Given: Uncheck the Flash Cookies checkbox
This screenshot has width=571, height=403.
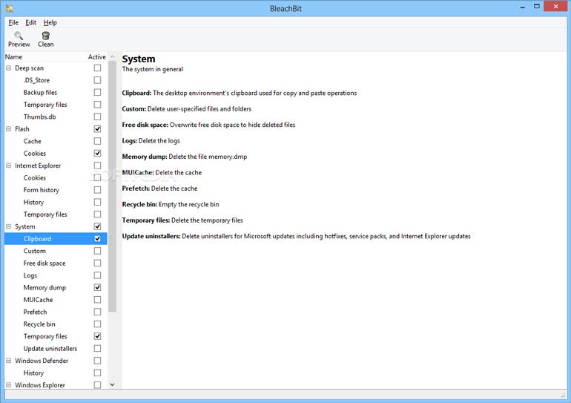Looking at the screenshot, I should tap(97, 153).
